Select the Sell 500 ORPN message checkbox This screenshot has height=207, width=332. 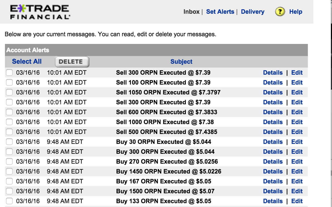(9, 132)
